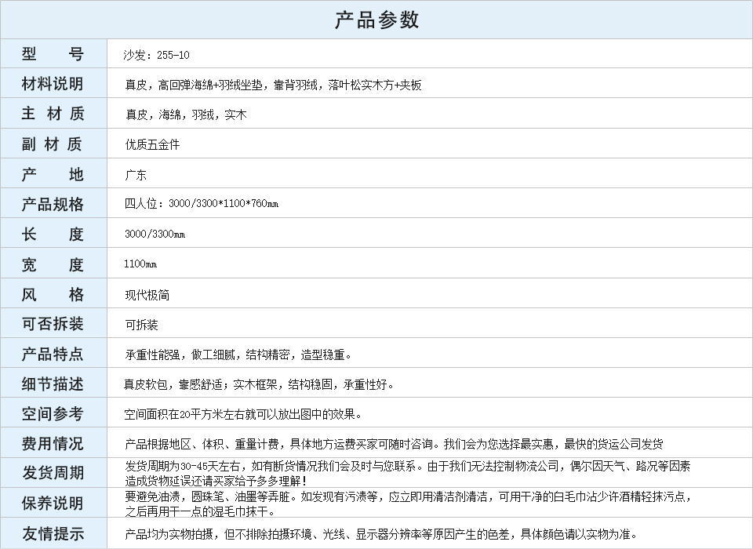Click the material description starting with 真皮，高回弹海绵
753x549 pixels.
[273, 85]
